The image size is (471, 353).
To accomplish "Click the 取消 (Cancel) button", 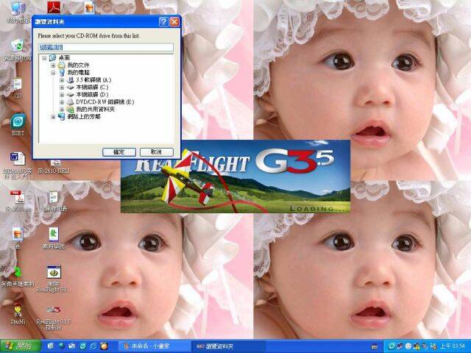I will click(x=155, y=151).
